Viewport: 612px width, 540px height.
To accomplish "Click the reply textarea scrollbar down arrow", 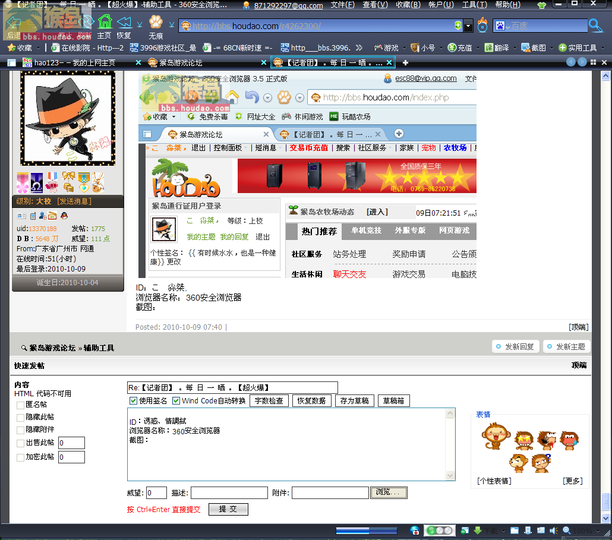I will (450, 476).
